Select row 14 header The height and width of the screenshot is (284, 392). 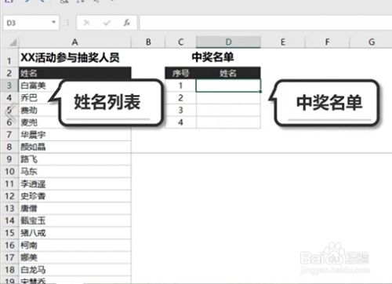coord(9,220)
